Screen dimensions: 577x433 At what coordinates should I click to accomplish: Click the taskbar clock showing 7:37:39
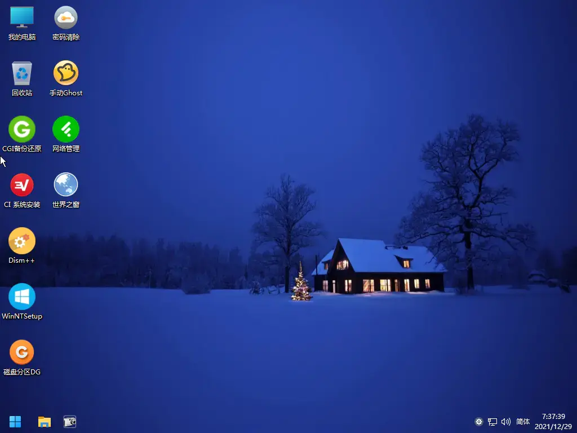(x=553, y=417)
